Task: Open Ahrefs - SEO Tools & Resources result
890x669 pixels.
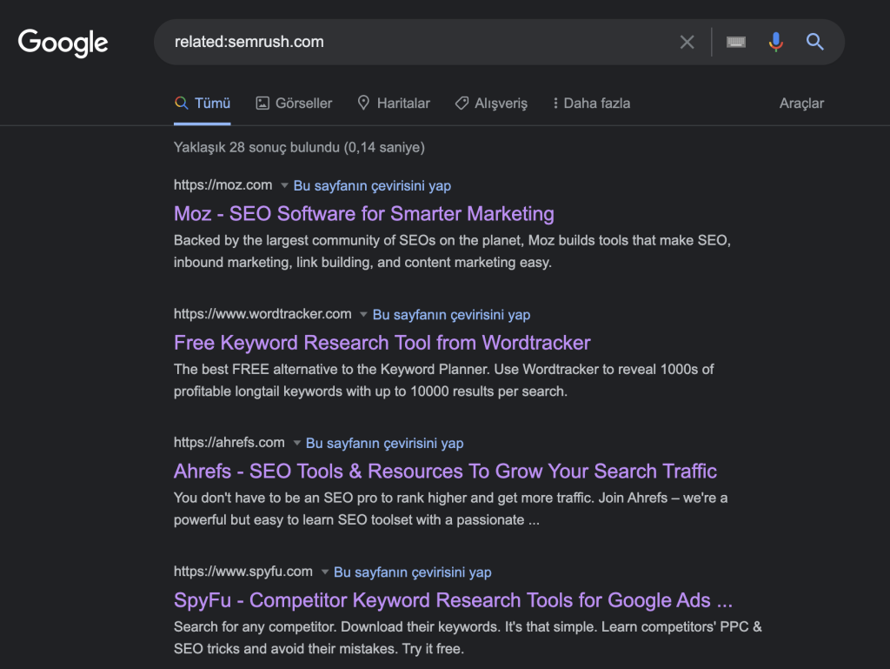Action: coord(445,472)
